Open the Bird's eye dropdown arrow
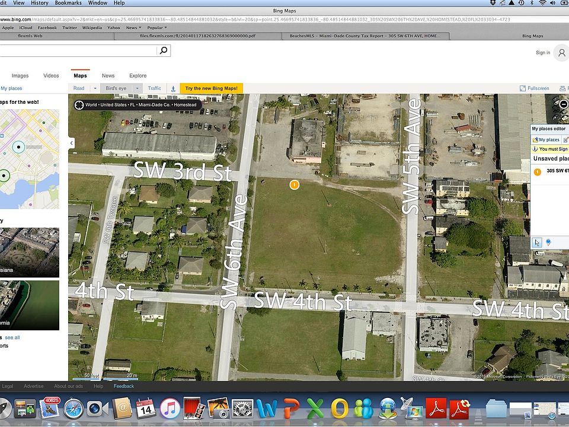Image resolution: width=569 pixels, height=427 pixels. coord(137,88)
